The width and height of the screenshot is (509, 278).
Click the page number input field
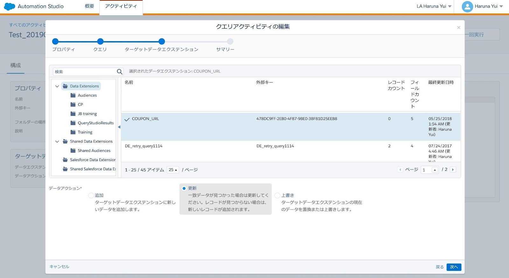coord(426,170)
